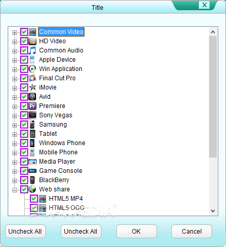Viewport: 226px width, 247px height.
Task: Expand the Sony Vegas tree node
Action: pos(14,116)
